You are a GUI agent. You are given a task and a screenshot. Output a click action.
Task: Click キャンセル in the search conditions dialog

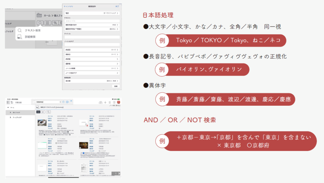(68, 6)
